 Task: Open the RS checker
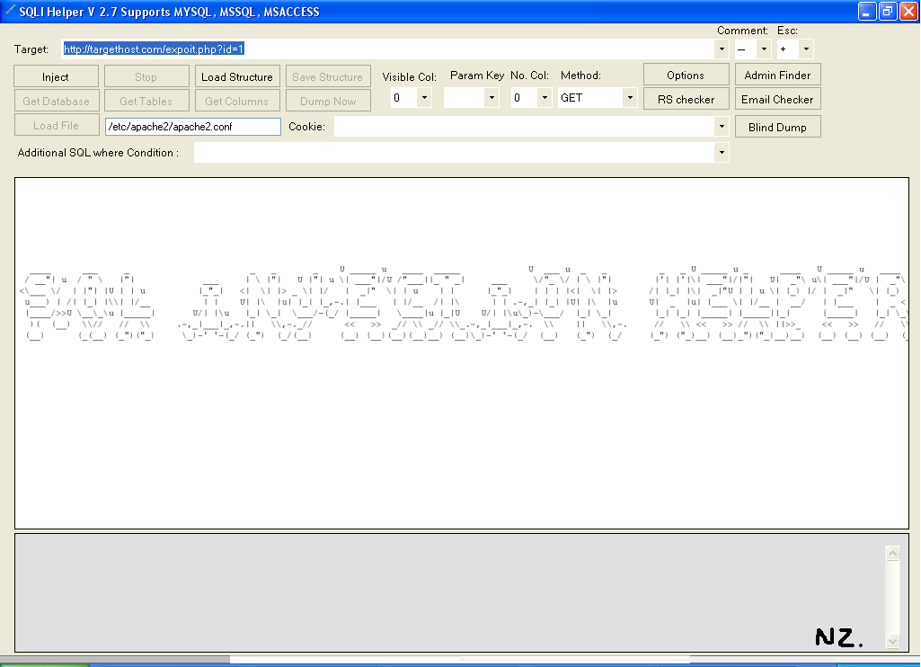(686, 99)
